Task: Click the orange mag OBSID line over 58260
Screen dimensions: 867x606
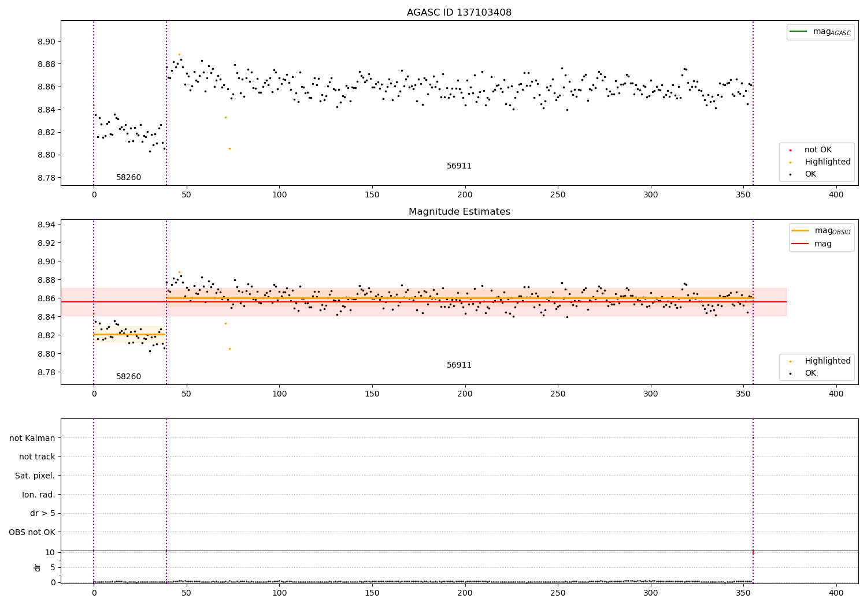Action: pos(129,334)
